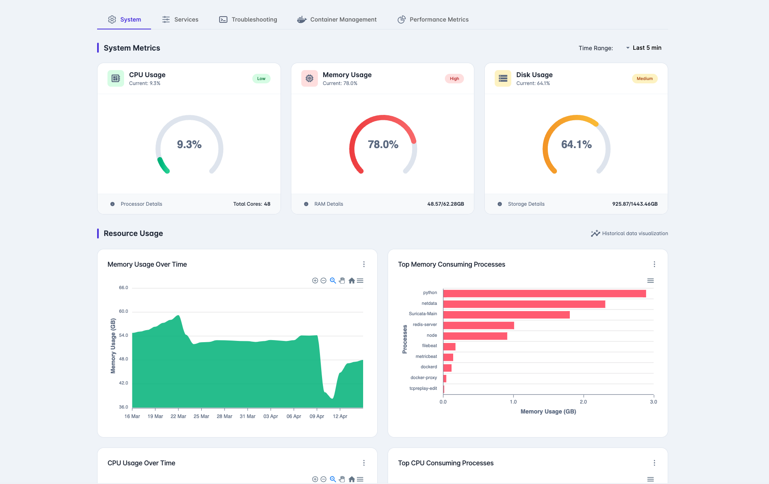Open the System tab
The height and width of the screenshot is (484, 769).
click(x=124, y=19)
